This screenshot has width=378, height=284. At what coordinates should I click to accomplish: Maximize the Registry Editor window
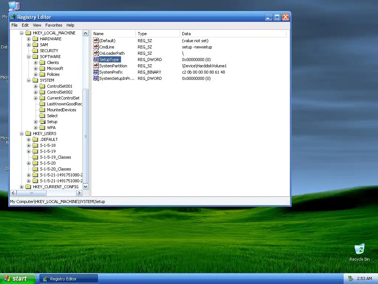tap(277, 17)
